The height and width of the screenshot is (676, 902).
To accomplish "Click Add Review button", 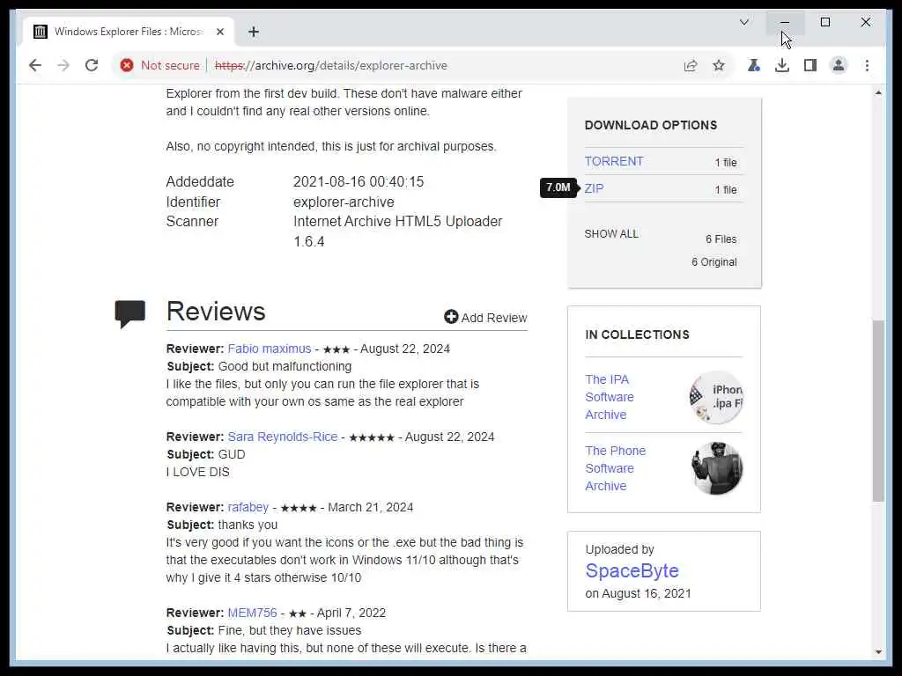I will coord(485,317).
